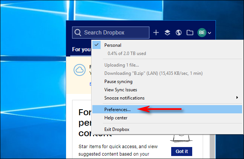Click the cloud icon in notification banner
This screenshot has width=244, height=159.
[x=80, y=70]
